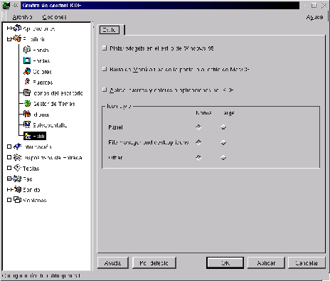The width and height of the screenshot is (330, 281).
Task: Click the 'Panel' row label
Action: (115, 127)
